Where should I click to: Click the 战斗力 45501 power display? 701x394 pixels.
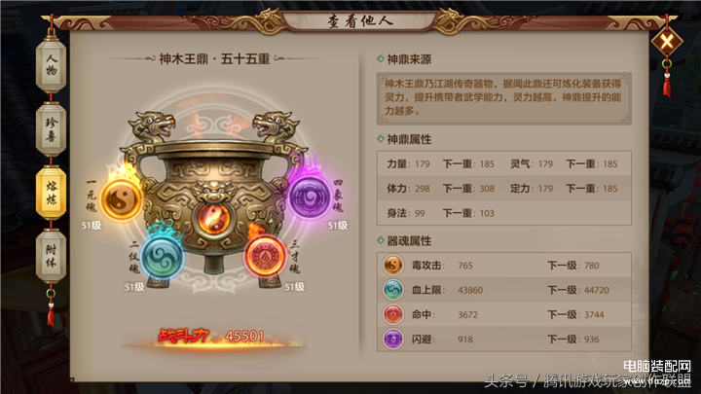click(x=213, y=337)
